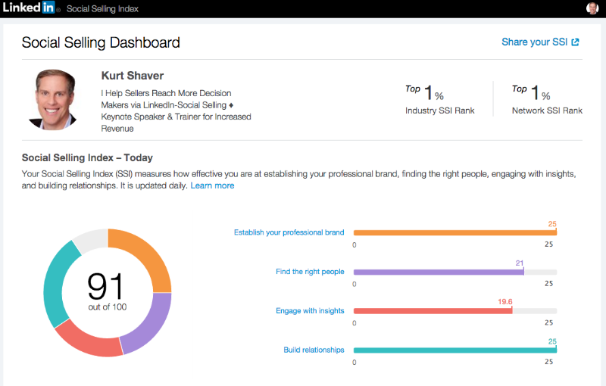Open Build relationships link
This screenshot has width=606, height=386.
click(x=314, y=350)
